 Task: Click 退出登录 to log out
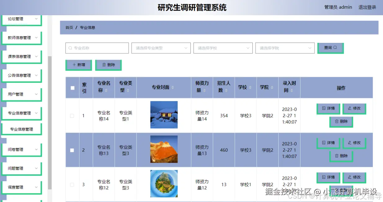367,7
